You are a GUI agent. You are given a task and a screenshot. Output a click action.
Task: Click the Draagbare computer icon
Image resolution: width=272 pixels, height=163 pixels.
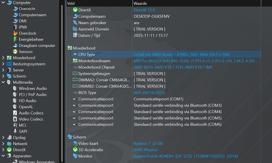[15, 45]
